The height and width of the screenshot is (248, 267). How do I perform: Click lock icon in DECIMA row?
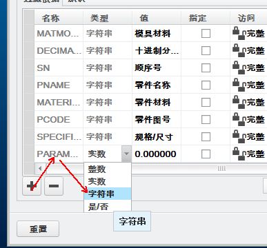pos(239,50)
